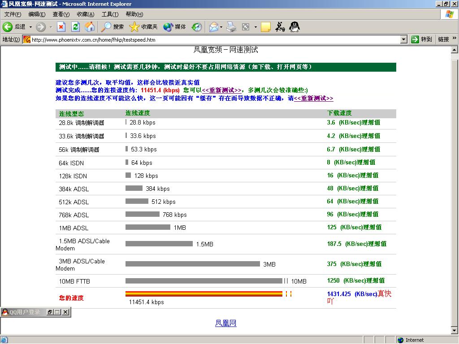Screen dimensions: 459x344
Task: Click the 10MB FTTB row label
Action: 74,281
